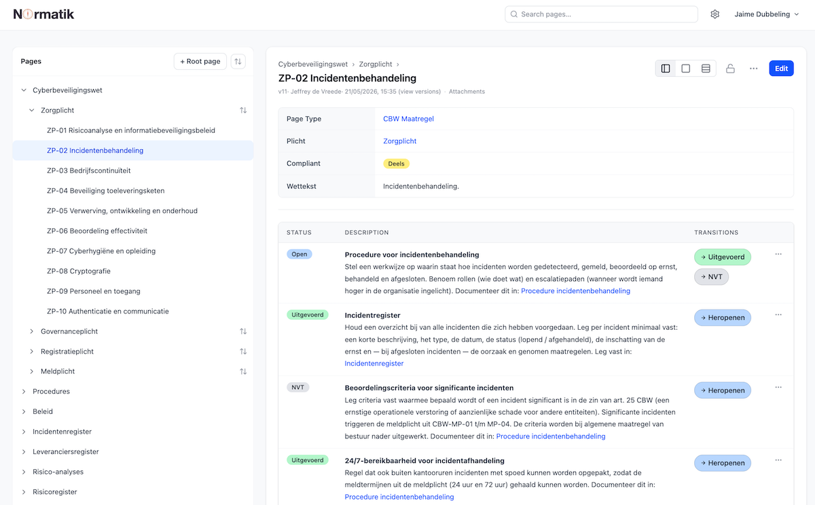Open ellipsis menu for Incidentregister row
The height and width of the screenshot is (505, 815).
pos(778,315)
